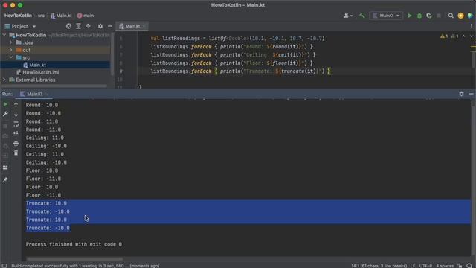Collapse the src folder arrow
This screenshot has height=268, width=476.
[11, 57]
